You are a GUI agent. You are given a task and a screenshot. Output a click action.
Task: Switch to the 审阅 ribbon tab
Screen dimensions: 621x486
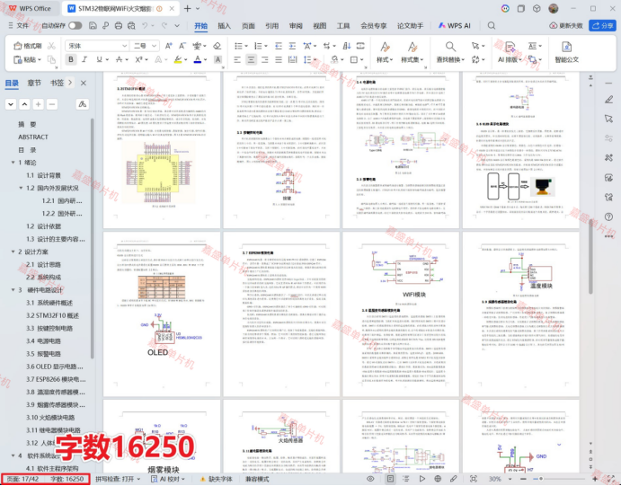coord(296,25)
